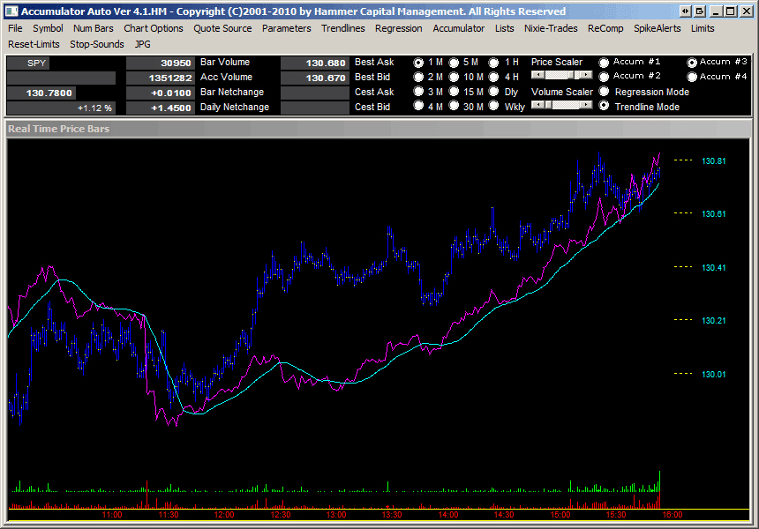Select Accum #2 radio button

coord(604,77)
